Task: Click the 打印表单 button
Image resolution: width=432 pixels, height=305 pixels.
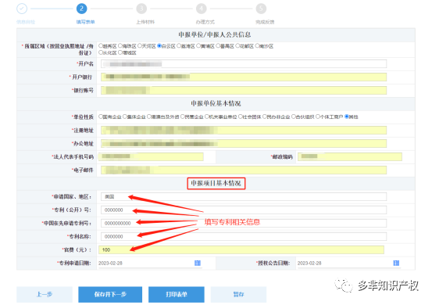Action: [x=177, y=295]
